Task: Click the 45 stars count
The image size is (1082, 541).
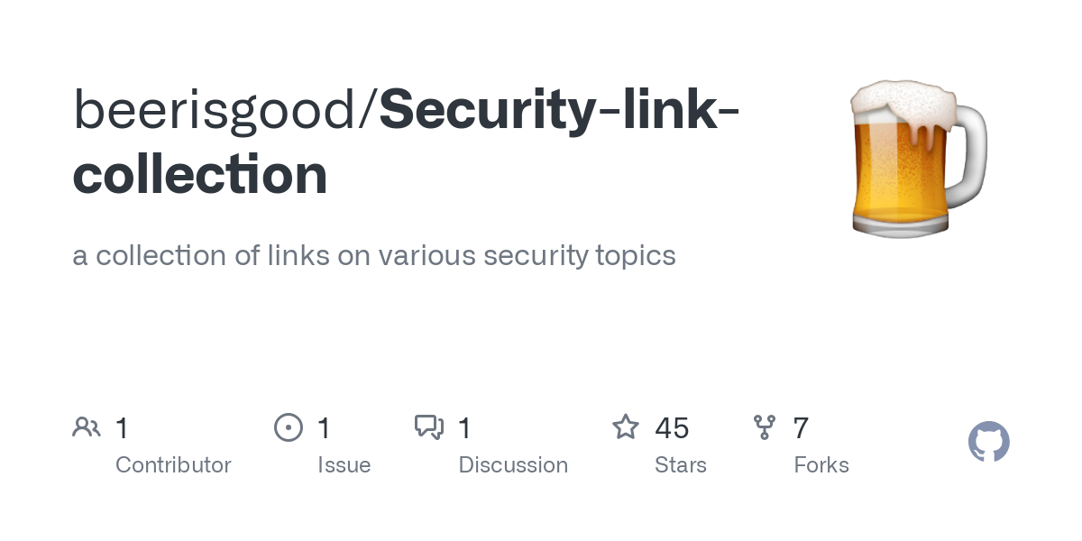Action: [673, 428]
